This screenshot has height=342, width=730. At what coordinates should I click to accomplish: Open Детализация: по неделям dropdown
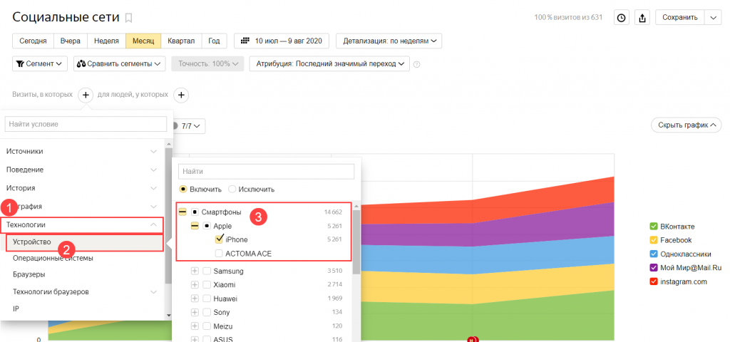click(389, 41)
